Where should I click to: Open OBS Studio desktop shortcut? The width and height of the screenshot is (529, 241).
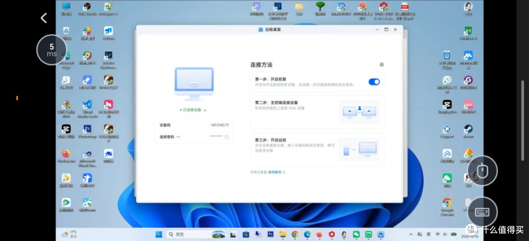[x=87, y=9]
